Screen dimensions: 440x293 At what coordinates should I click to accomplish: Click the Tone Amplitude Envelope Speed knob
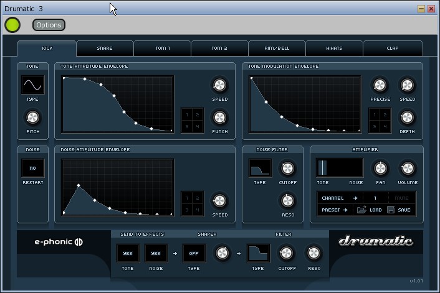[x=220, y=85]
